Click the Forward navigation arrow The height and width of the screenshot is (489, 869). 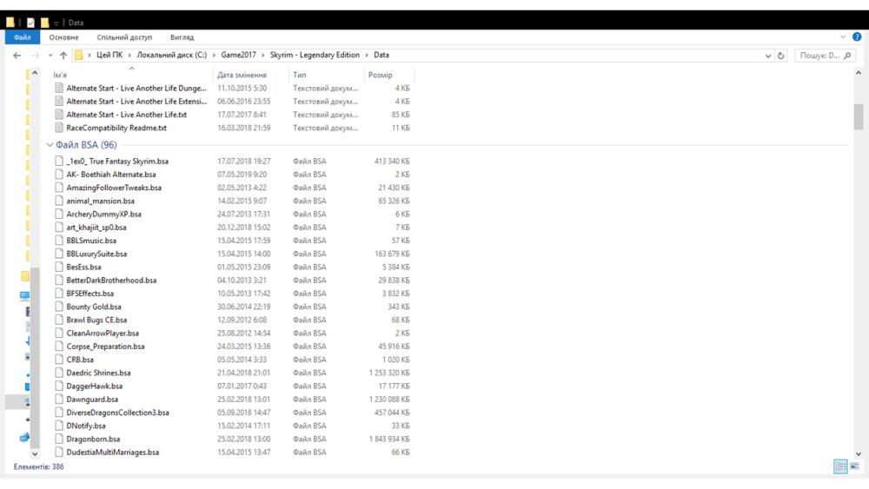pos(36,56)
